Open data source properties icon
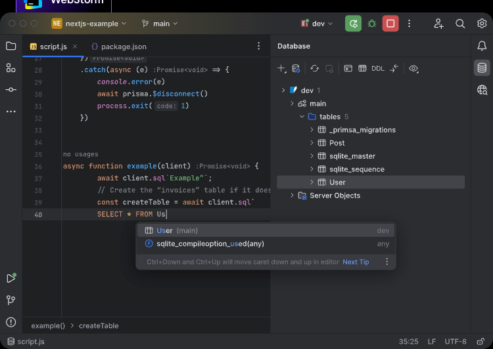The height and width of the screenshot is (349, 493). (x=296, y=68)
